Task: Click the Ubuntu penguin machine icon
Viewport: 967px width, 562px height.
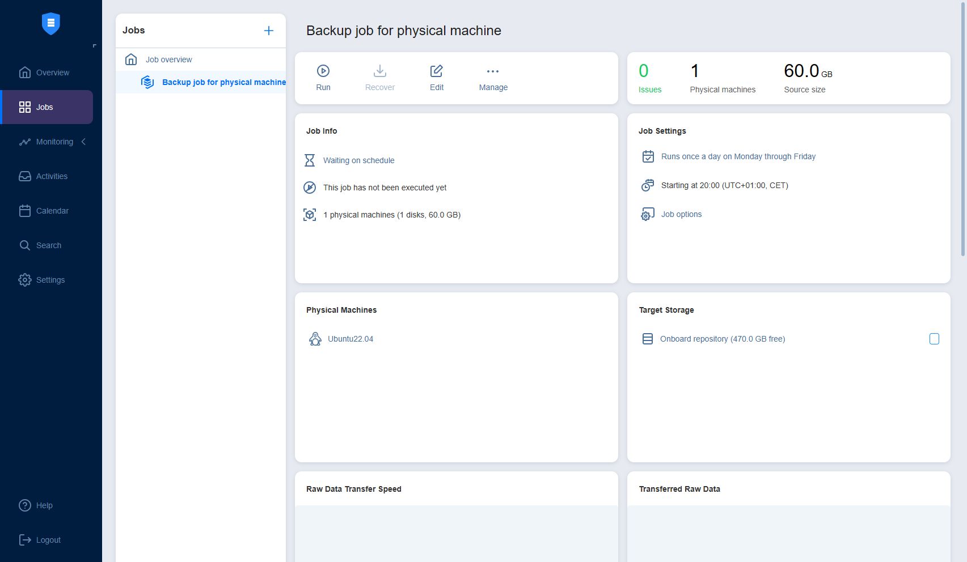Action: (315, 339)
